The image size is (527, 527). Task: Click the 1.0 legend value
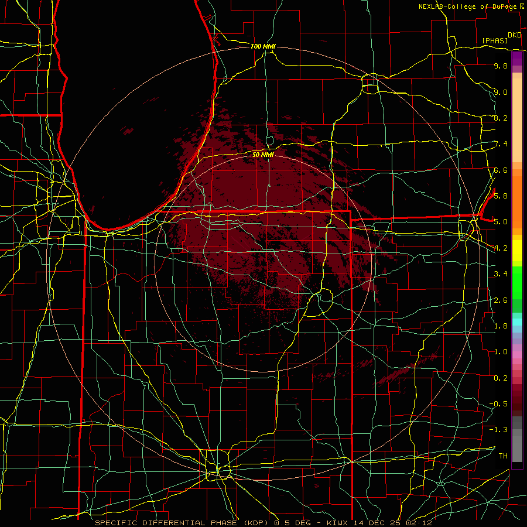tap(501, 351)
